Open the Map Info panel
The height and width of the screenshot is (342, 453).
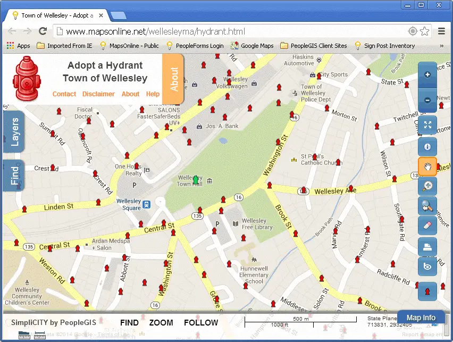421,318
